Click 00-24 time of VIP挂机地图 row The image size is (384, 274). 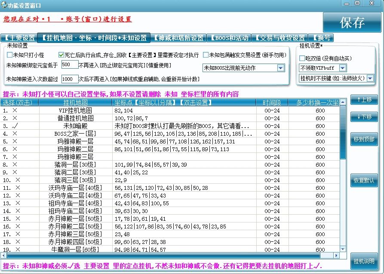(272, 110)
